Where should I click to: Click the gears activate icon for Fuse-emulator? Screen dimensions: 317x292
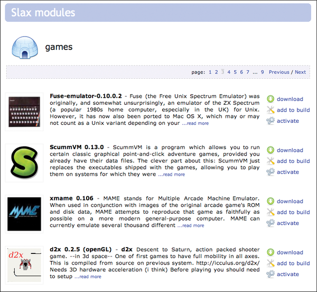(271, 121)
